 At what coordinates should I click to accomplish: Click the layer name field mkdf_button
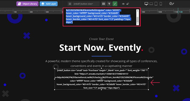[86, 4]
